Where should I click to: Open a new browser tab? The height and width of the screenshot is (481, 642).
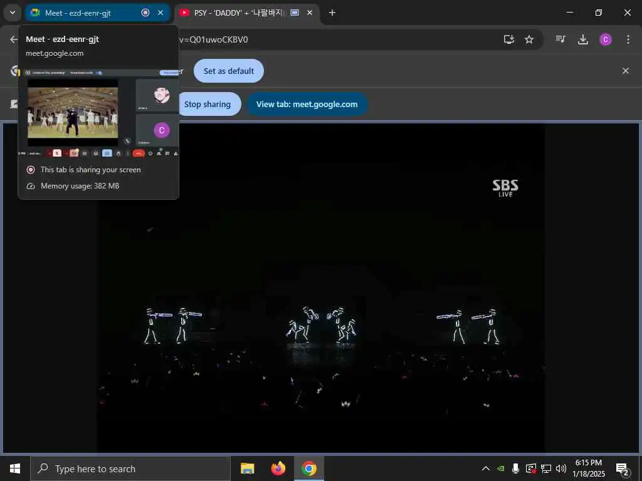pyautogui.click(x=332, y=13)
